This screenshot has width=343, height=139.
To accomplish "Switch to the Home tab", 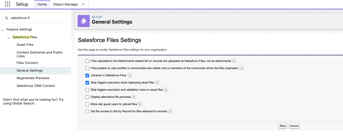I will click(x=42, y=4).
